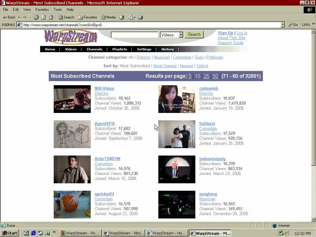Open the Help menu
The image size is (316, 237).
coord(70,10)
